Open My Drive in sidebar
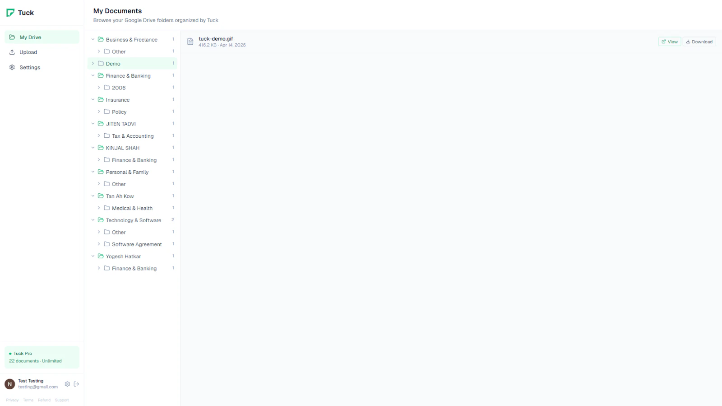The height and width of the screenshot is (406, 722). click(x=42, y=37)
